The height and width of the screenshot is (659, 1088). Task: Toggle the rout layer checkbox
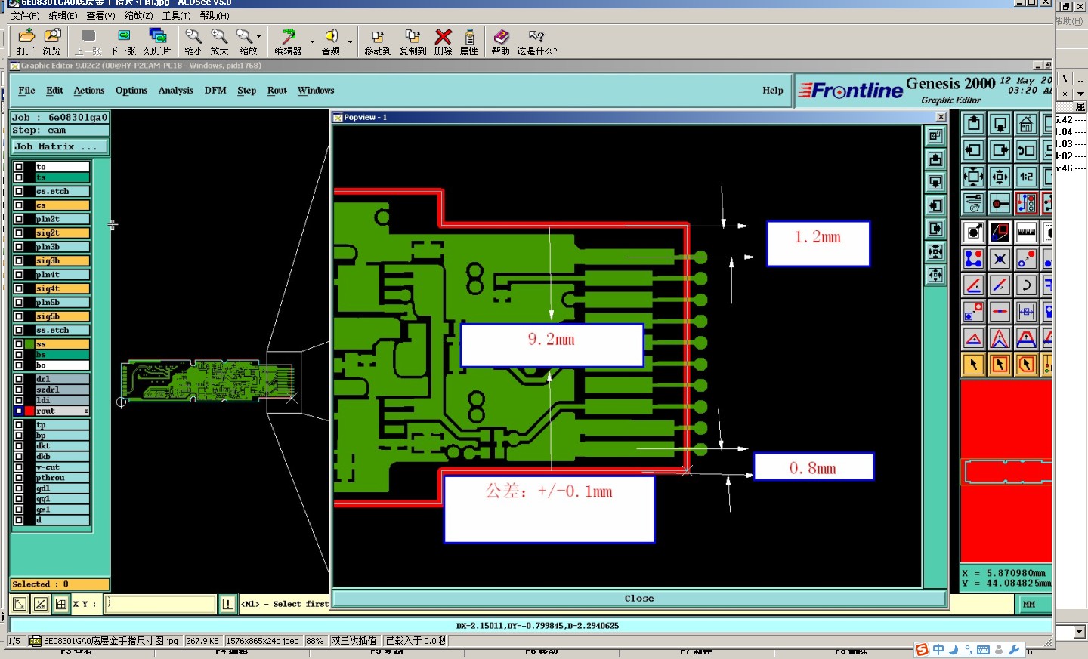pos(19,411)
